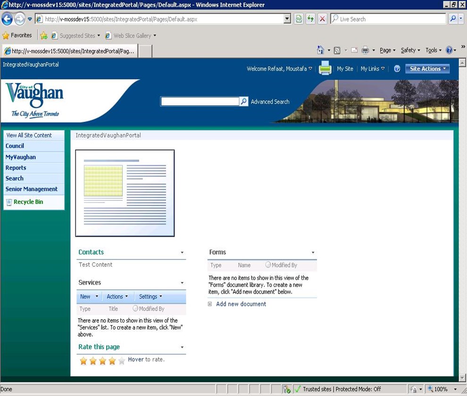467x396 pixels.
Task: Click the Advanced Search link
Action: pyautogui.click(x=270, y=102)
